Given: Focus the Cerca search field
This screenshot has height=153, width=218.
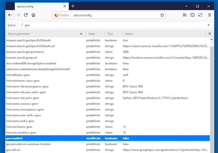Looking at the screenshot, I should tap(115, 25).
